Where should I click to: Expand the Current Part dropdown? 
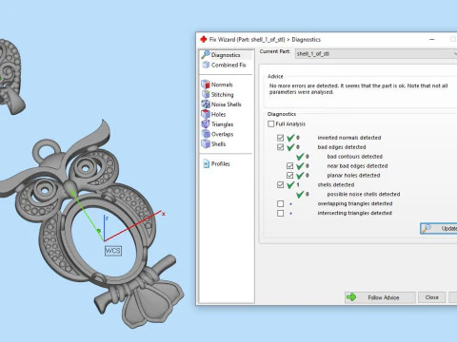[x=376, y=54]
